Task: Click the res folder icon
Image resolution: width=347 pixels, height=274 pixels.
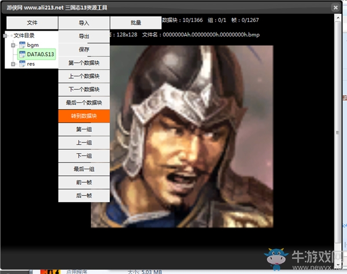Action: [22, 64]
